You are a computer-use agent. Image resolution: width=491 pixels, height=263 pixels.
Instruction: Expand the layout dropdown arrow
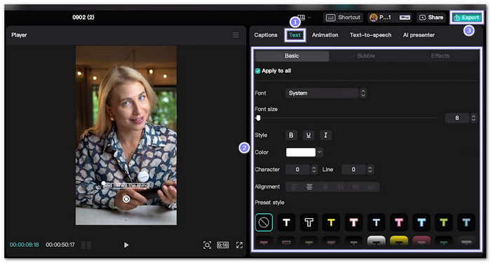309,18
